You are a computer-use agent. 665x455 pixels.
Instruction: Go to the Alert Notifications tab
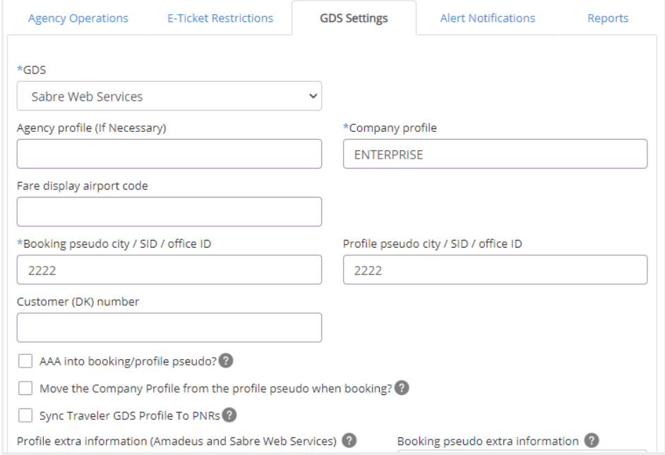(487, 18)
